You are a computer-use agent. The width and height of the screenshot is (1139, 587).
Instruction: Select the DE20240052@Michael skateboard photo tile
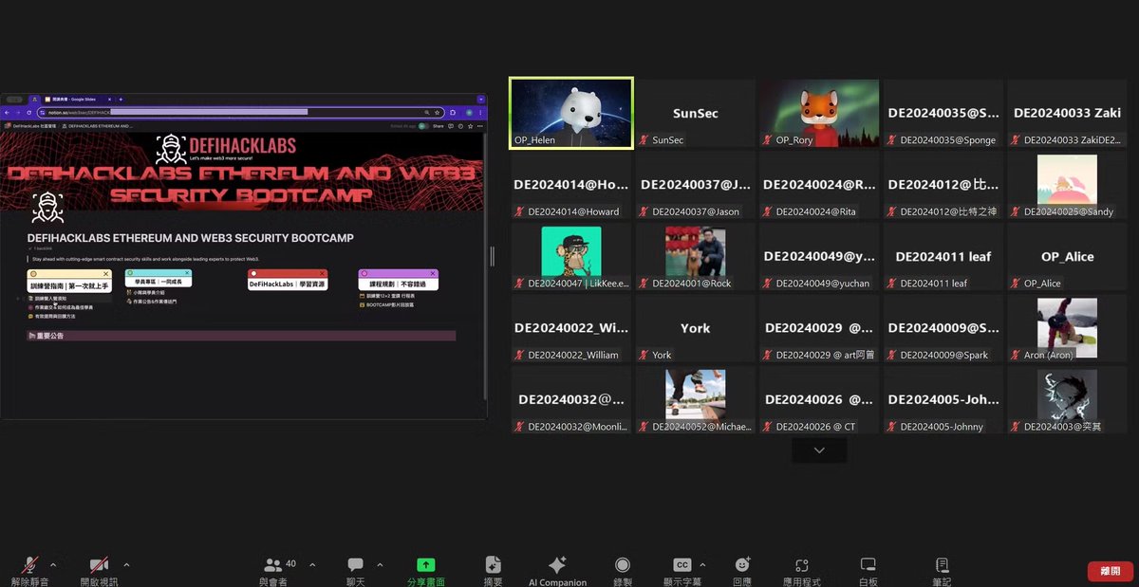coord(696,400)
